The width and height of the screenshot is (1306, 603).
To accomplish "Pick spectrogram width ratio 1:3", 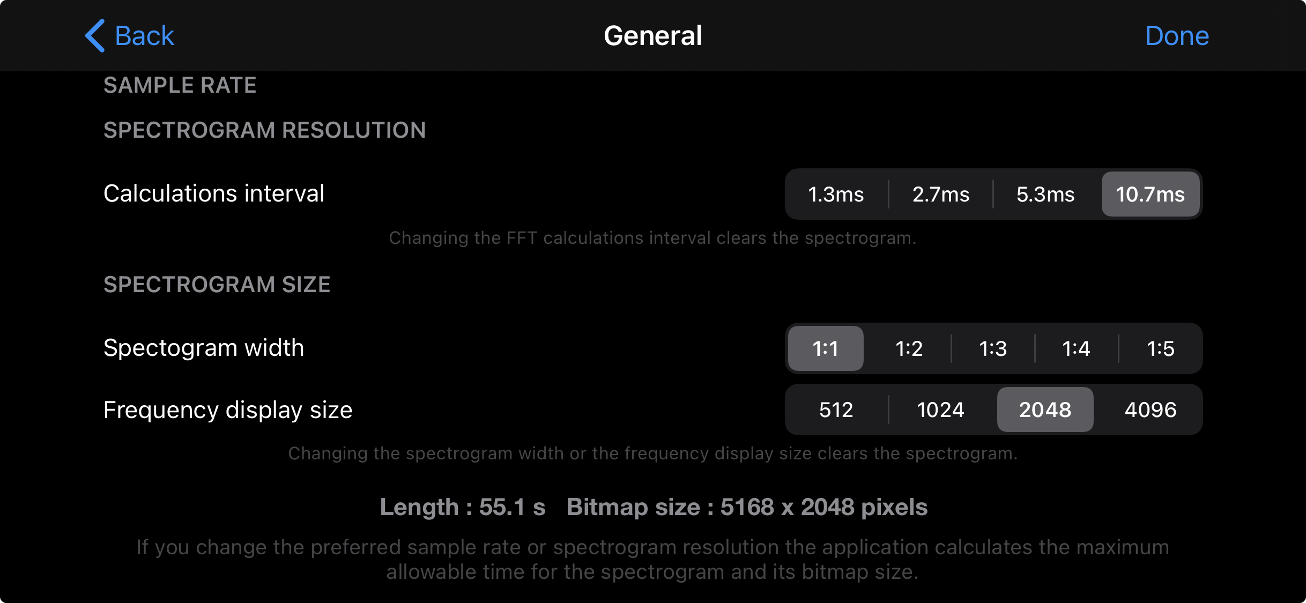I will (993, 348).
